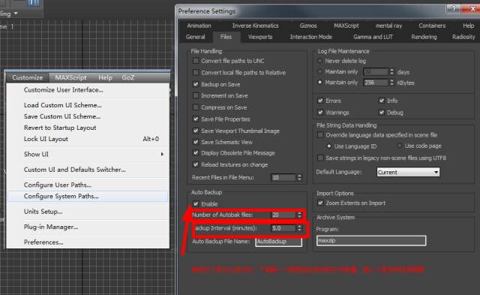Image resolution: width=480 pixels, height=295 pixels.
Task: Select Maintain only days option
Action: pos(320,71)
